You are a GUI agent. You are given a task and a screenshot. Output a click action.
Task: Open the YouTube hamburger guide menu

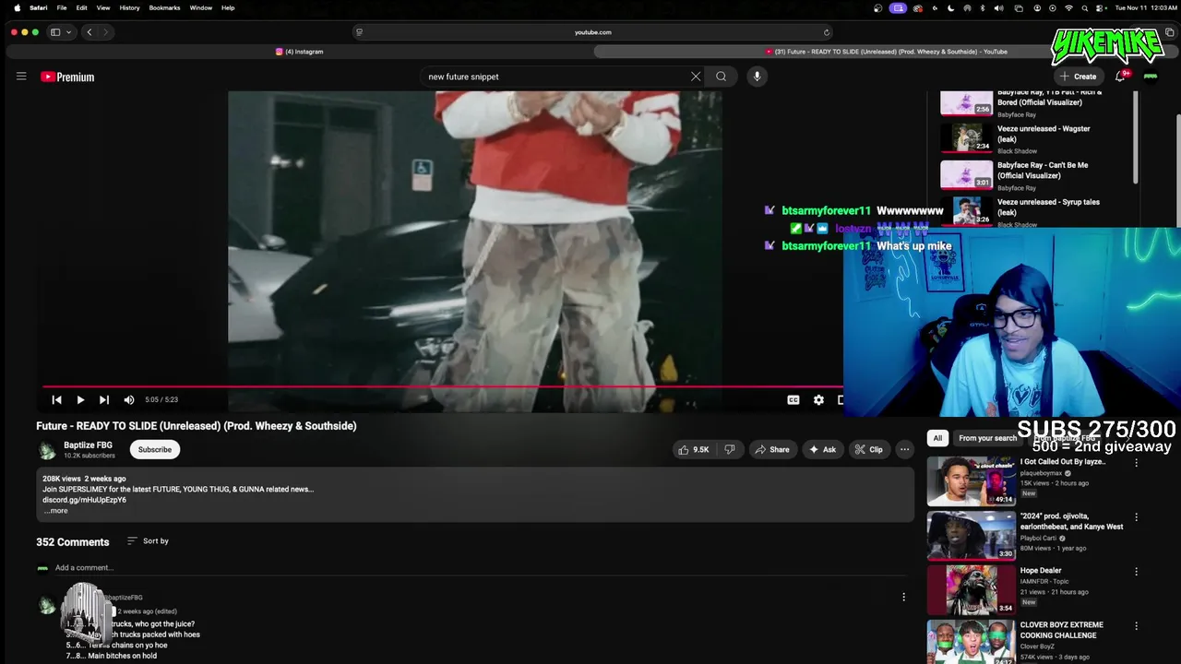[21, 77]
